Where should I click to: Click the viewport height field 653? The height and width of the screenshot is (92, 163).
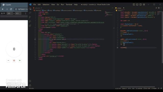pos(18,13)
